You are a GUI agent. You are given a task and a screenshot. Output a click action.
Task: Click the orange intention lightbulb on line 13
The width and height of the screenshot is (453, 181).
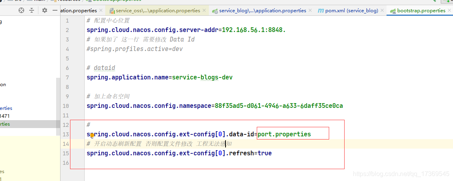[x=92, y=135]
